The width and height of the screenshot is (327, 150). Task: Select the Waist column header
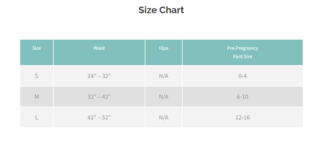pos(99,48)
